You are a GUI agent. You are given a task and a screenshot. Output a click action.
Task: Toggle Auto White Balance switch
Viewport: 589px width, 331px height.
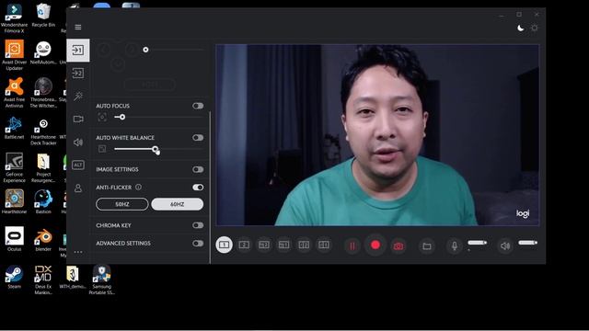click(x=198, y=138)
